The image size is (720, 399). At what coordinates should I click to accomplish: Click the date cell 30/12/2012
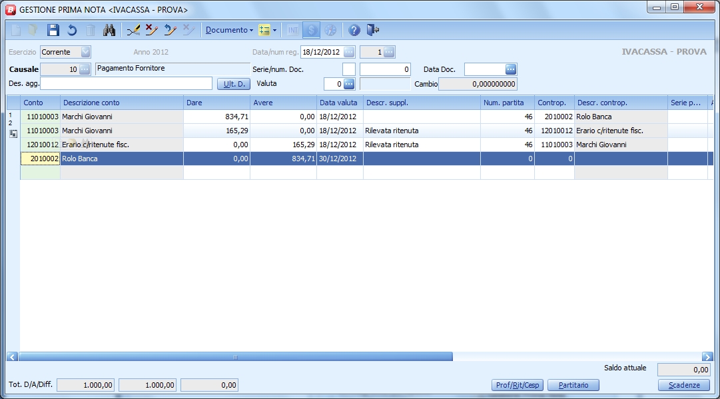tap(340, 159)
